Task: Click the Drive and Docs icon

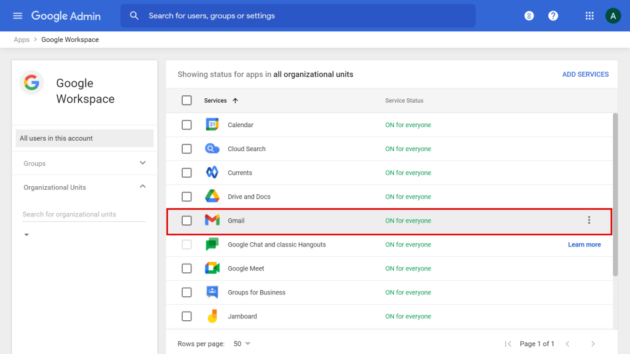Action: click(212, 196)
